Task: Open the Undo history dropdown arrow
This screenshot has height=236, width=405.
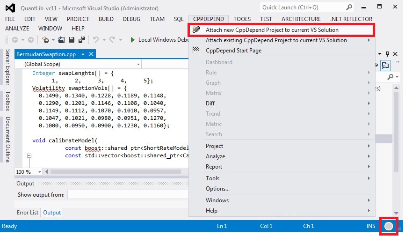Action: 104,40
